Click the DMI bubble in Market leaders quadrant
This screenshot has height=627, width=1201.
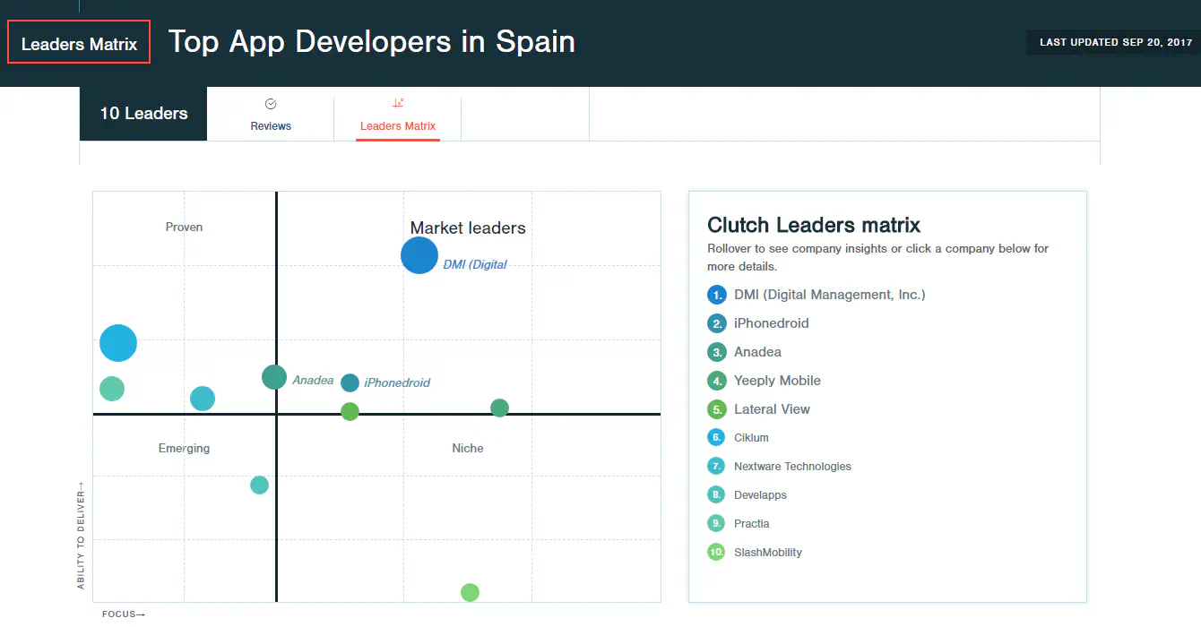(x=419, y=255)
